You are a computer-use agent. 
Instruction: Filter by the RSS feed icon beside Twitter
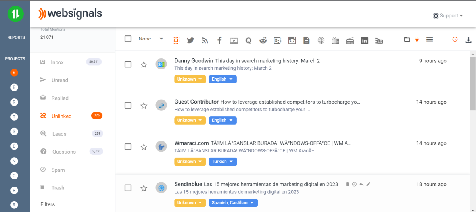[205, 40]
